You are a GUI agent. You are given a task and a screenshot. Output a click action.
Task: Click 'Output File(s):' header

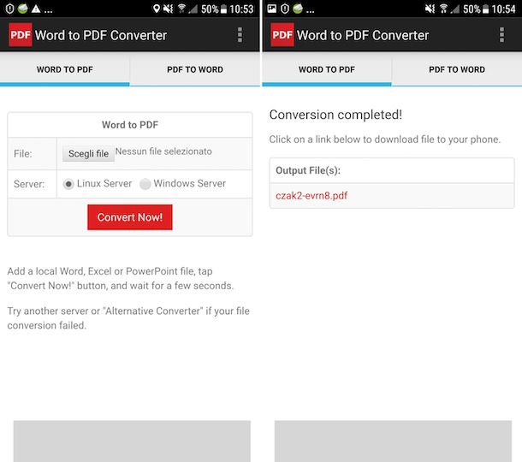pyautogui.click(x=308, y=170)
